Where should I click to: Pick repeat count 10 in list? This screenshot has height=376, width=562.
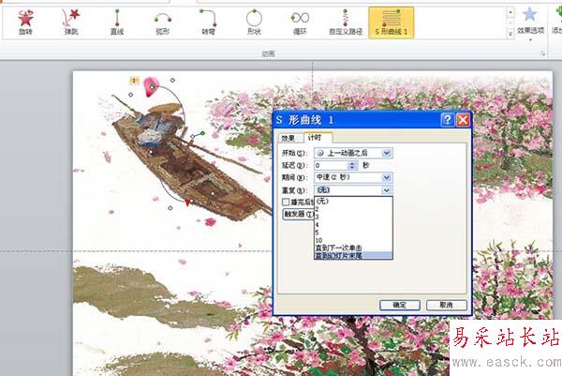(353, 240)
